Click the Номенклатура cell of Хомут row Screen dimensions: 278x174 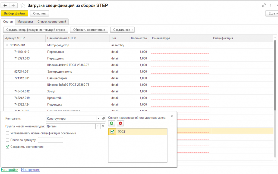180,91
